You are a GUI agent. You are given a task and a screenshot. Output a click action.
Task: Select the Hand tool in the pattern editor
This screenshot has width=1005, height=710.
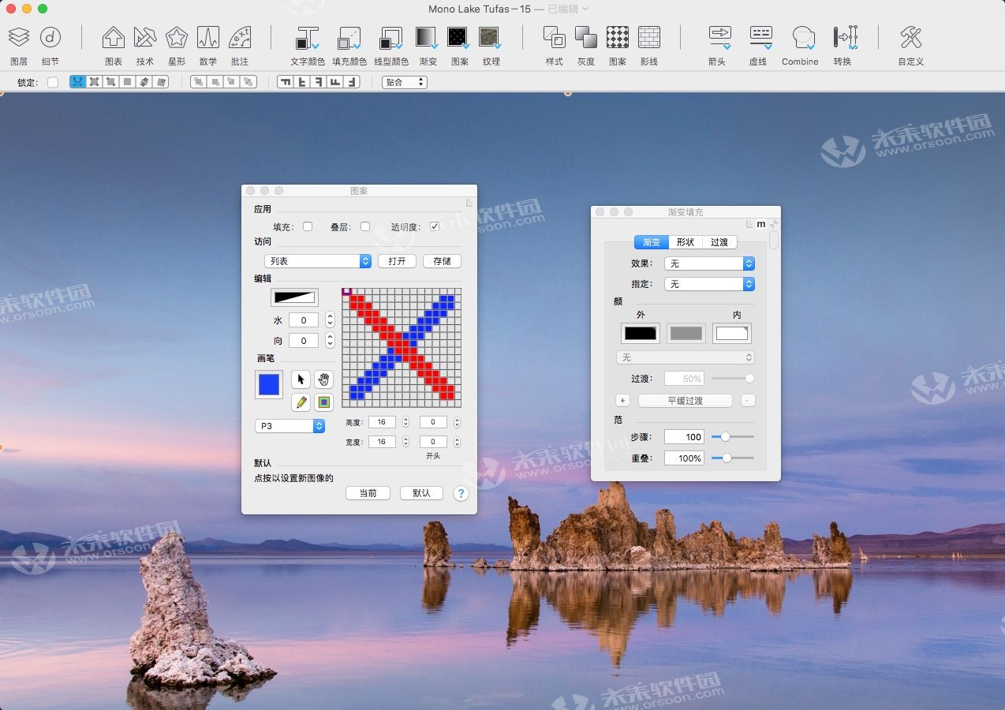pyautogui.click(x=323, y=379)
